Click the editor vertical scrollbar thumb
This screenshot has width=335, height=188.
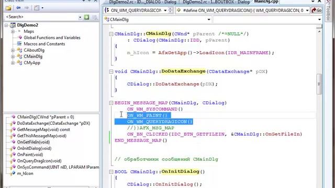click(x=319, y=84)
